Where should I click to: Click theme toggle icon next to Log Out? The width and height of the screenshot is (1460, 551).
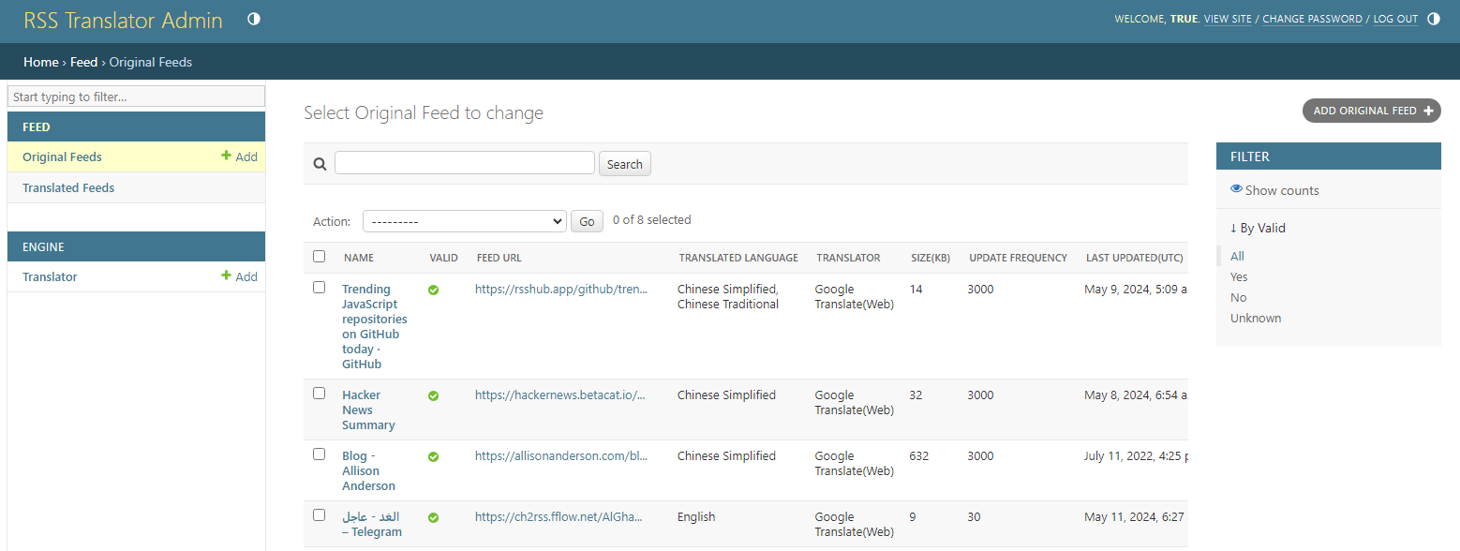click(x=1433, y=19)
